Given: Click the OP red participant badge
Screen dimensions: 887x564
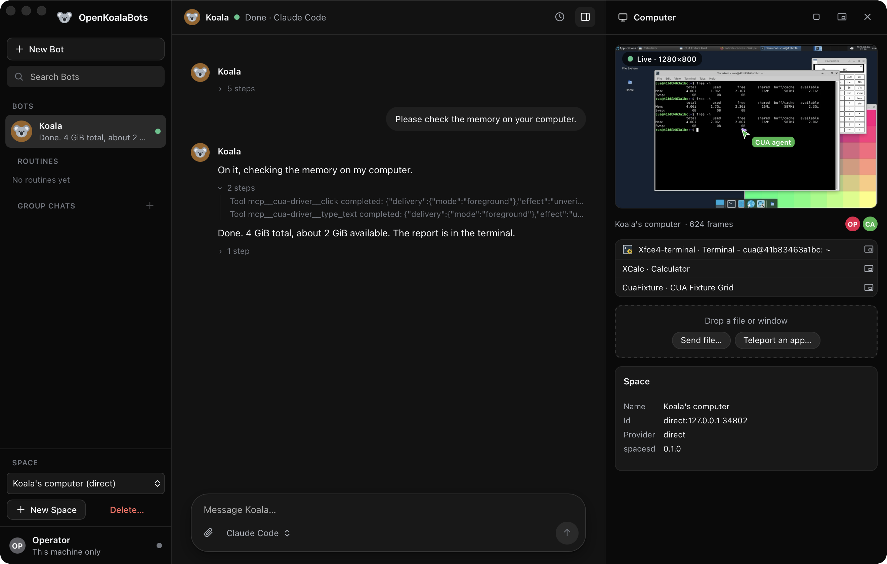Looking at the screenshot, I should [852, 224].
